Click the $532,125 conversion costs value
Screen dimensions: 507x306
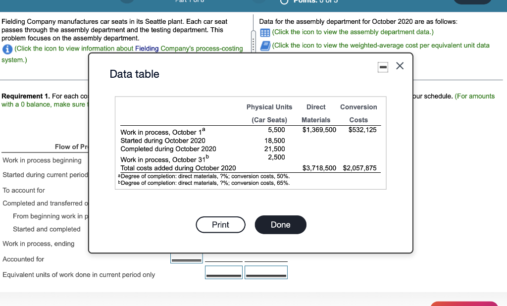click(x=362, y=130)
